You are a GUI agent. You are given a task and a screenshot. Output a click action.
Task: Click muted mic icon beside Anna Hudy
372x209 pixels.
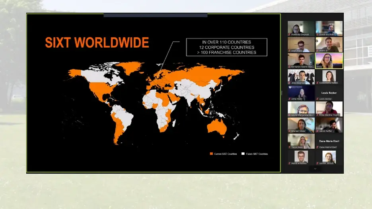pos(289,99)
